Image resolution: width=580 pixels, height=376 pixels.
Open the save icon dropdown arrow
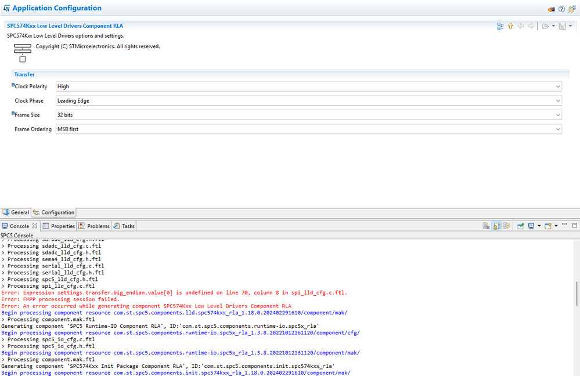click(570, 26)
